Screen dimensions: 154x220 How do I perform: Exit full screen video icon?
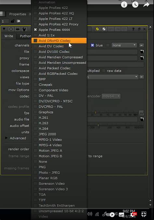point(144,214)
